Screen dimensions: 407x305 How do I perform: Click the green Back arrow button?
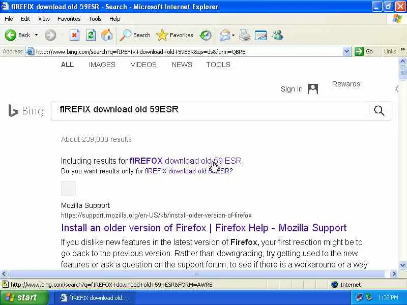click(11, 35)
